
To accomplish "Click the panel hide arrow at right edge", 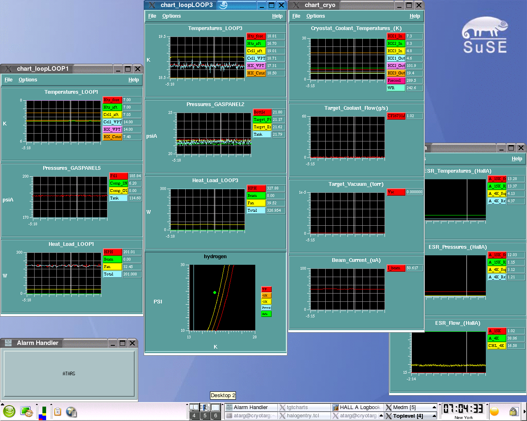I will pos(525,412).
